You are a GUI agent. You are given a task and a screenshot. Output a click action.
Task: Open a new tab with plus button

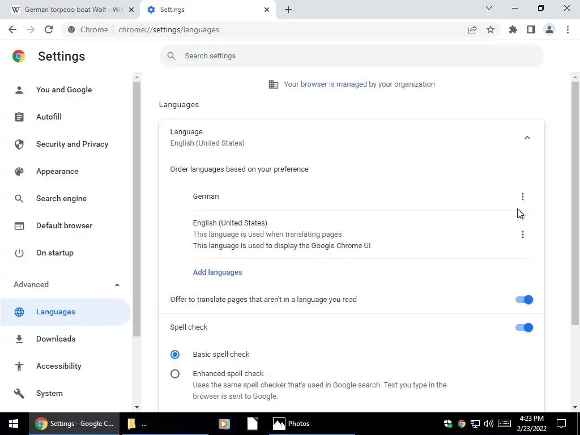coord(288,10)
